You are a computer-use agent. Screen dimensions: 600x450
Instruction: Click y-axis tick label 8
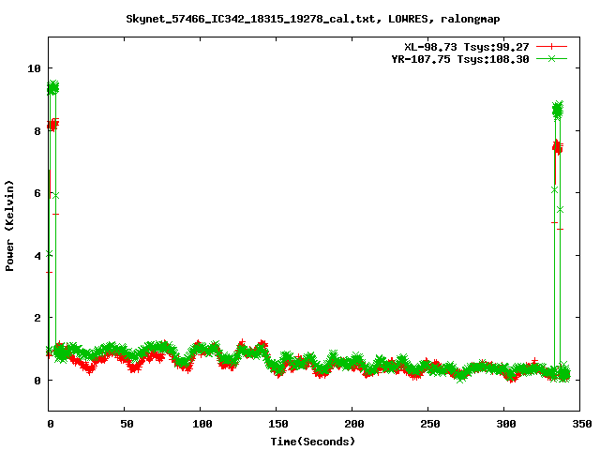tap(37, 131)
